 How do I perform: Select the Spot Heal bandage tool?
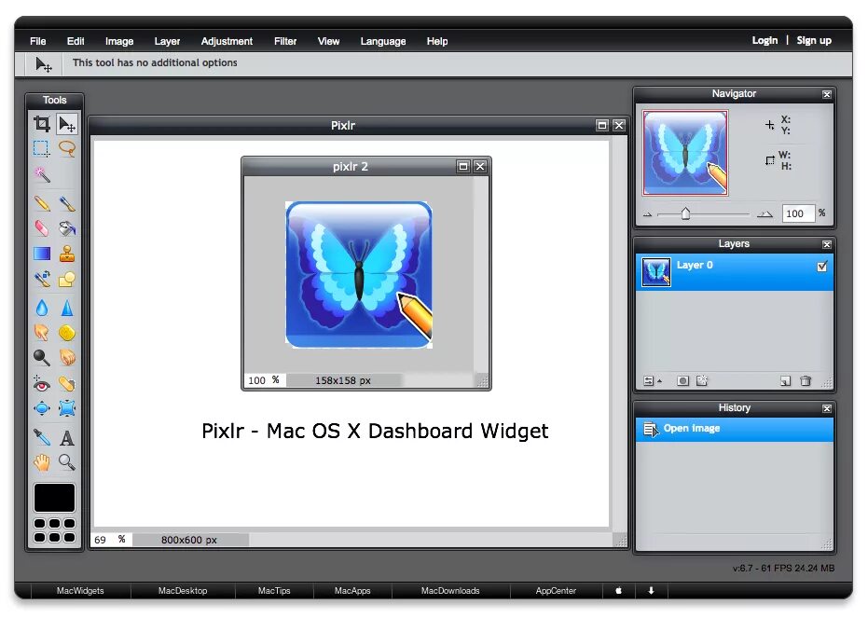click(67, 384)
